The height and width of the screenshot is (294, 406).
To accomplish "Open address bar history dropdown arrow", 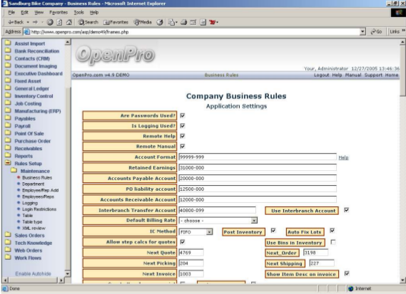I will pos(362,32).
